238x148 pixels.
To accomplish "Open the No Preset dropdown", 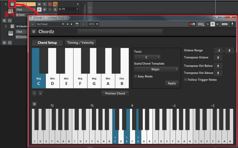I will (x=50, y=24).
